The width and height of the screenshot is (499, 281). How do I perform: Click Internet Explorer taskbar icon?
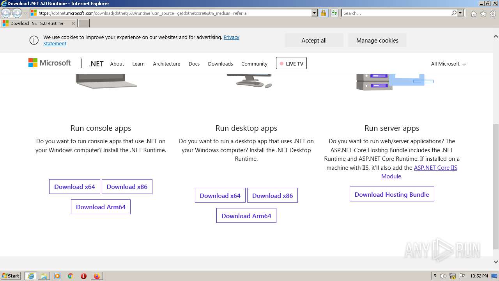pyautogui.click(x=31, y=276)
